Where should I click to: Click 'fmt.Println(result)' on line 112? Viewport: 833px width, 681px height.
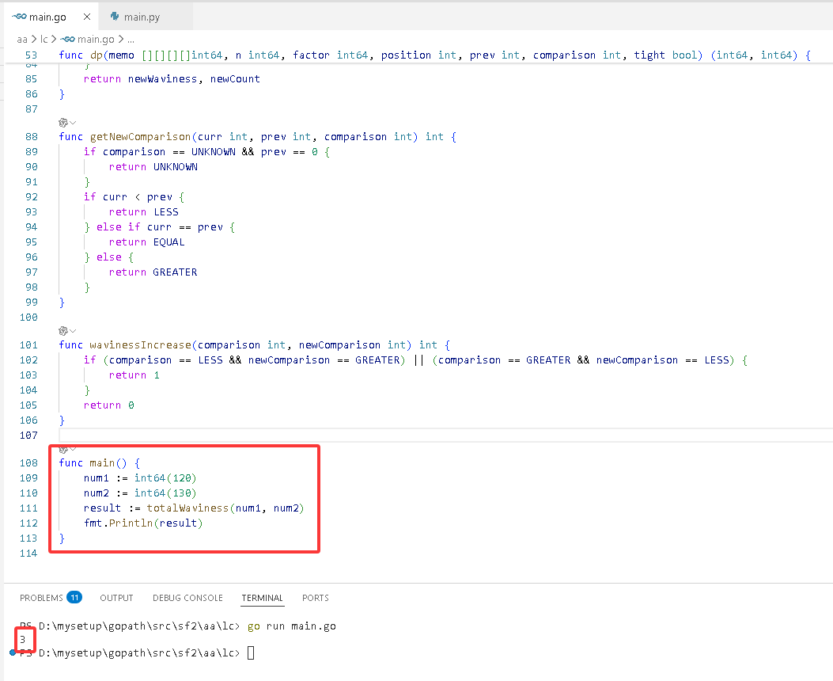point(143,523)
